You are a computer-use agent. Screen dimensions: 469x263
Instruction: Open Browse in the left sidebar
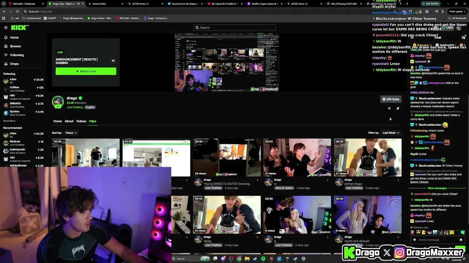point(15,46)
